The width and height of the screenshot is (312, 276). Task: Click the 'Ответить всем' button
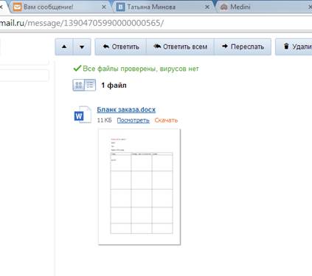pyautogui.click(x=180, y=46)
